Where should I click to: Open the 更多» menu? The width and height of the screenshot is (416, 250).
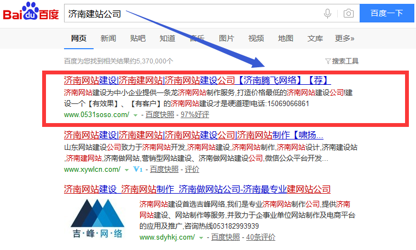(x=344, y=38)
